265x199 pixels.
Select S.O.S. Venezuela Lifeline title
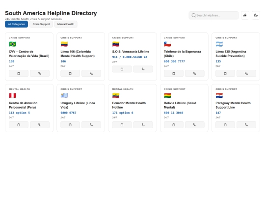pyautogui.click(x=131, y=52)
